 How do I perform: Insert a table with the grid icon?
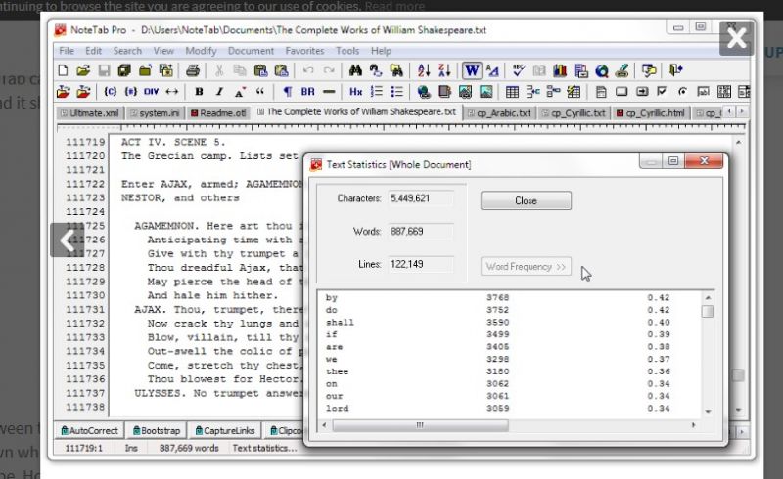tap(512, 92)
